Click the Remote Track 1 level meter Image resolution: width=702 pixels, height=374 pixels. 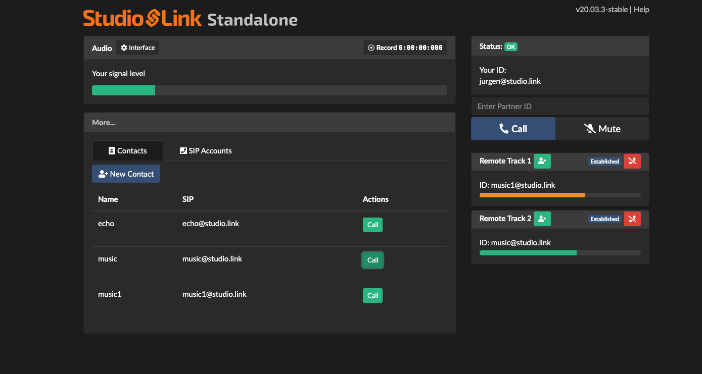click(560, 195)
